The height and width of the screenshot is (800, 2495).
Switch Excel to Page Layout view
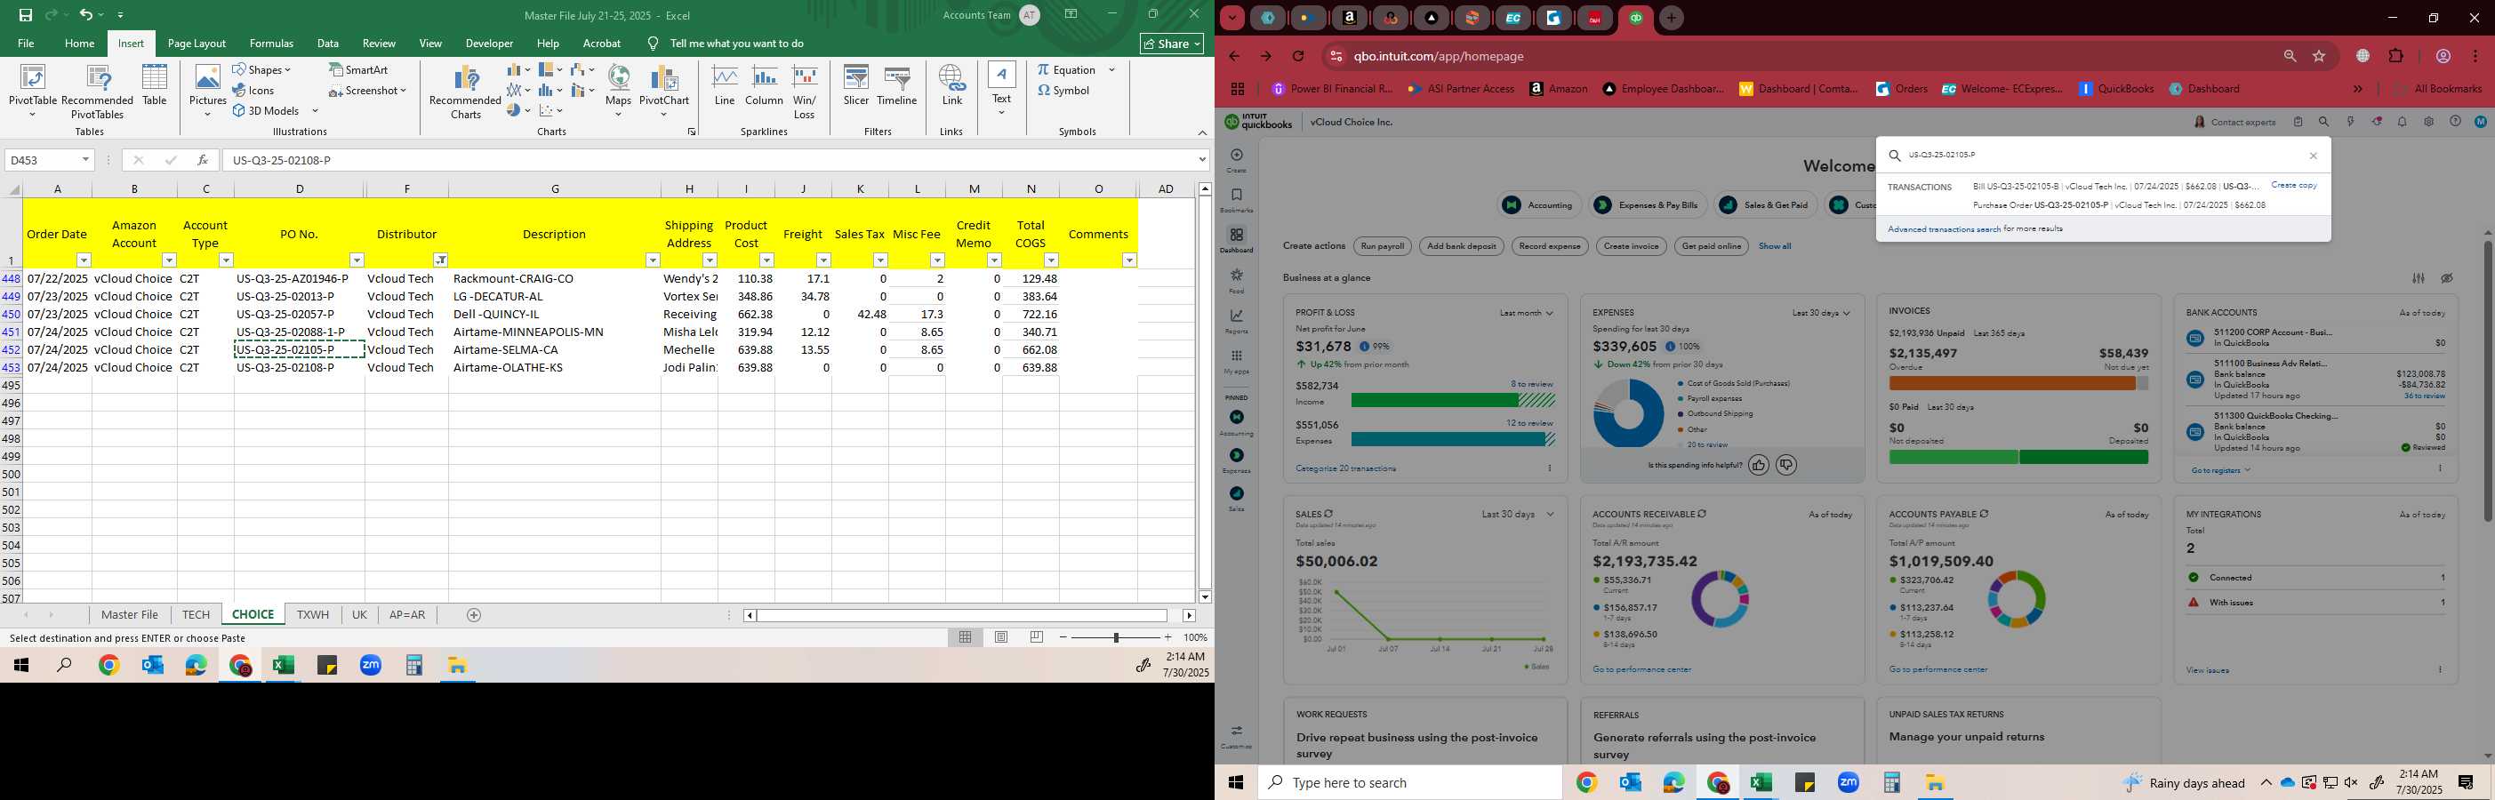1001,637
